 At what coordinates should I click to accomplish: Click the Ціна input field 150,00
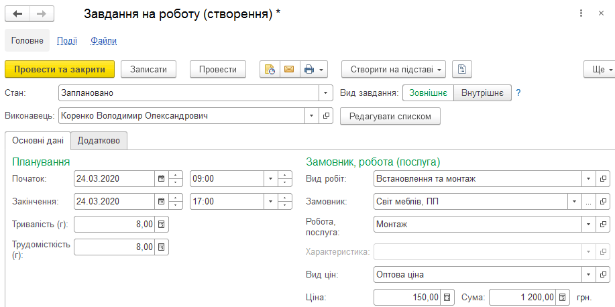click(407, 297)
